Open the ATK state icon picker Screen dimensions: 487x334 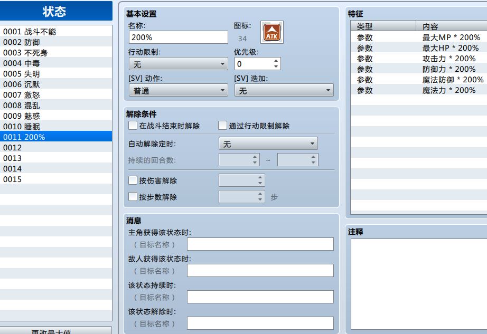272,32
